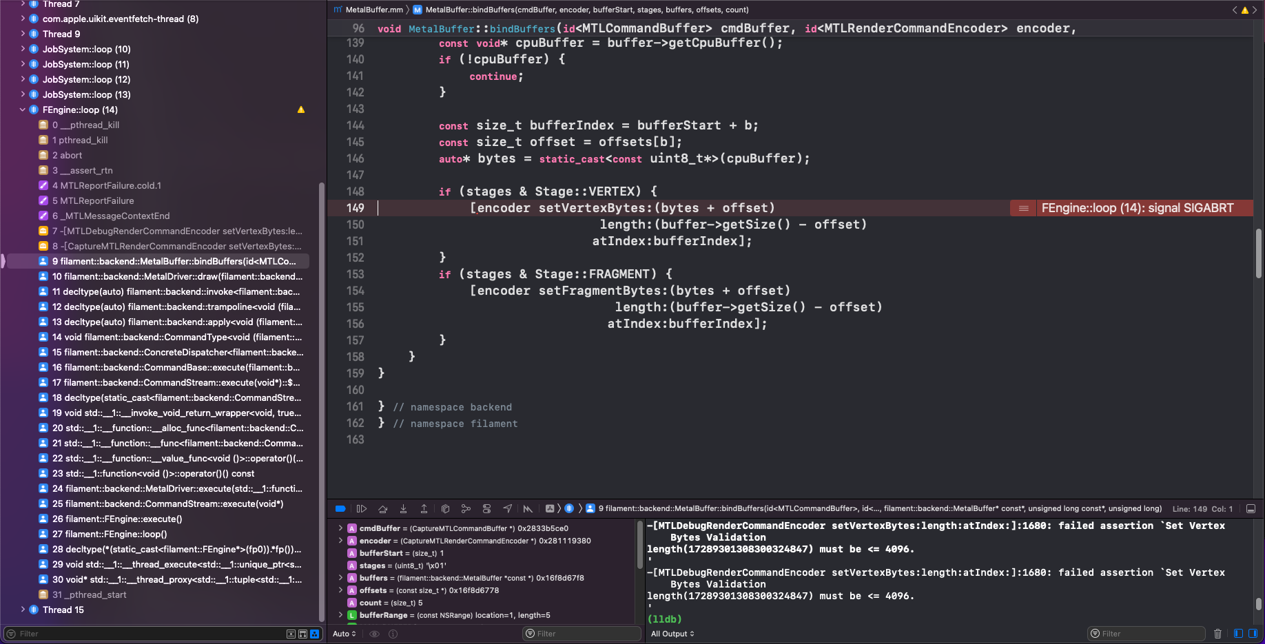
Task: Collapse the FEngine::loop (14) thread
Action: click(x=21, y=110)
